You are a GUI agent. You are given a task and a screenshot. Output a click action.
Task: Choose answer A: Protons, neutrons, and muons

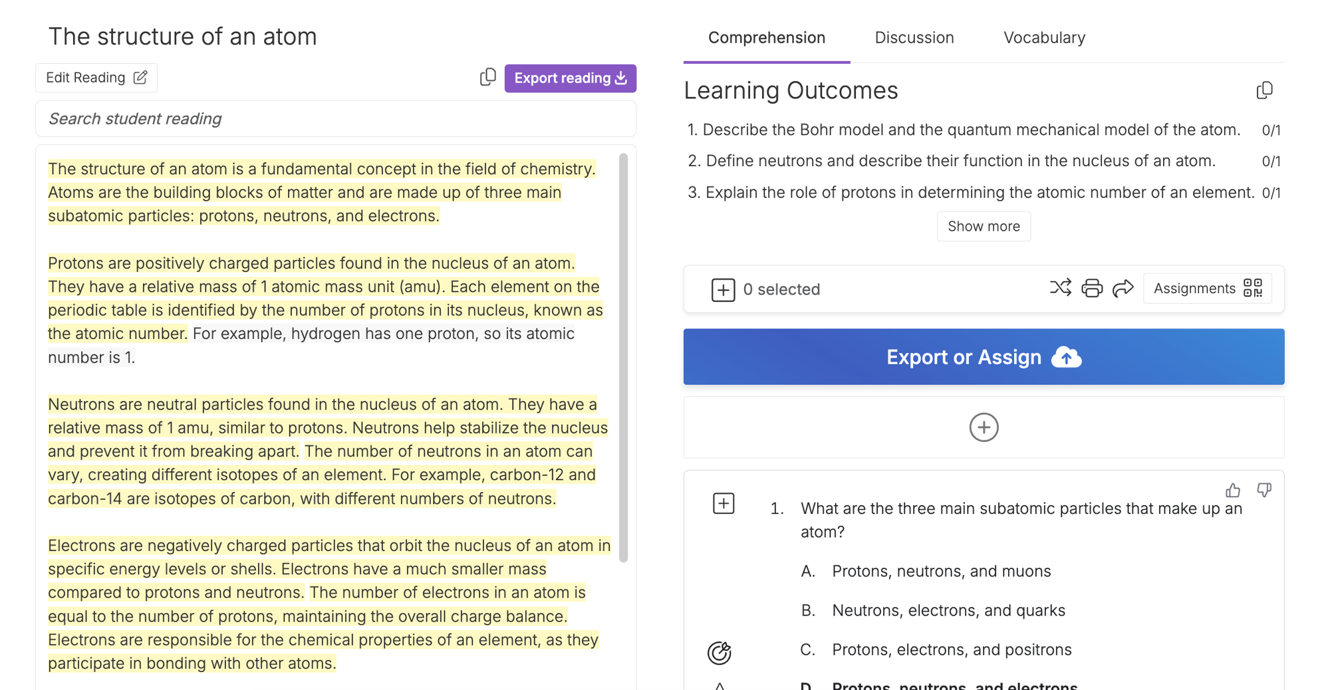(941, 571)
